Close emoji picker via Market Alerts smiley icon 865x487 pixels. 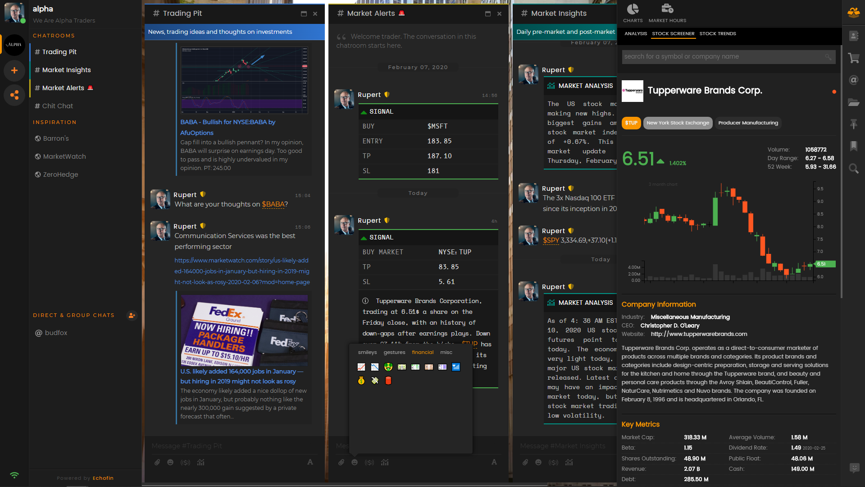(355, 462)
